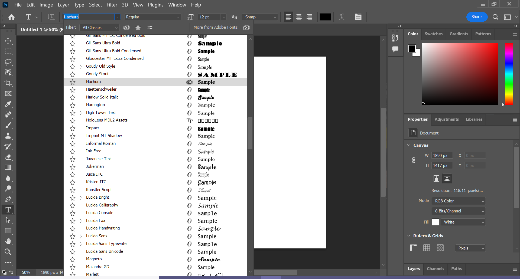Expand the Goudy Old Style font family
The width and height of the screenshot is (520, 279).
tap(80, 67)
